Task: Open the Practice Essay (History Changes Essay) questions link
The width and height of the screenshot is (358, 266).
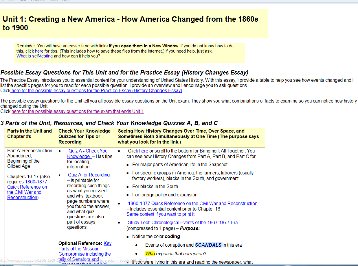Action: pos(96,90)
